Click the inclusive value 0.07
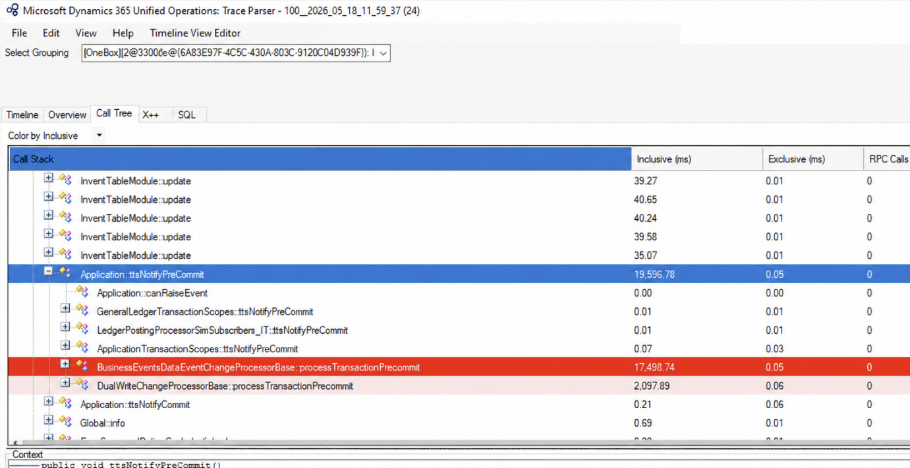The height and width of the screenshot is (468, 910). tap(643, 349)
